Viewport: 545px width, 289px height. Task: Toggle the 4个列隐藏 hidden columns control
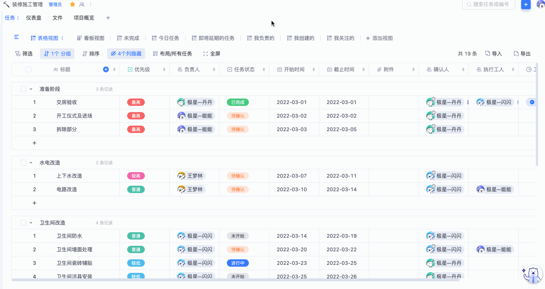coord(126,54)
